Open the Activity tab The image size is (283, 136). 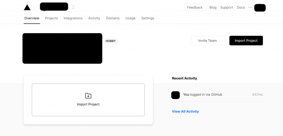94,18
